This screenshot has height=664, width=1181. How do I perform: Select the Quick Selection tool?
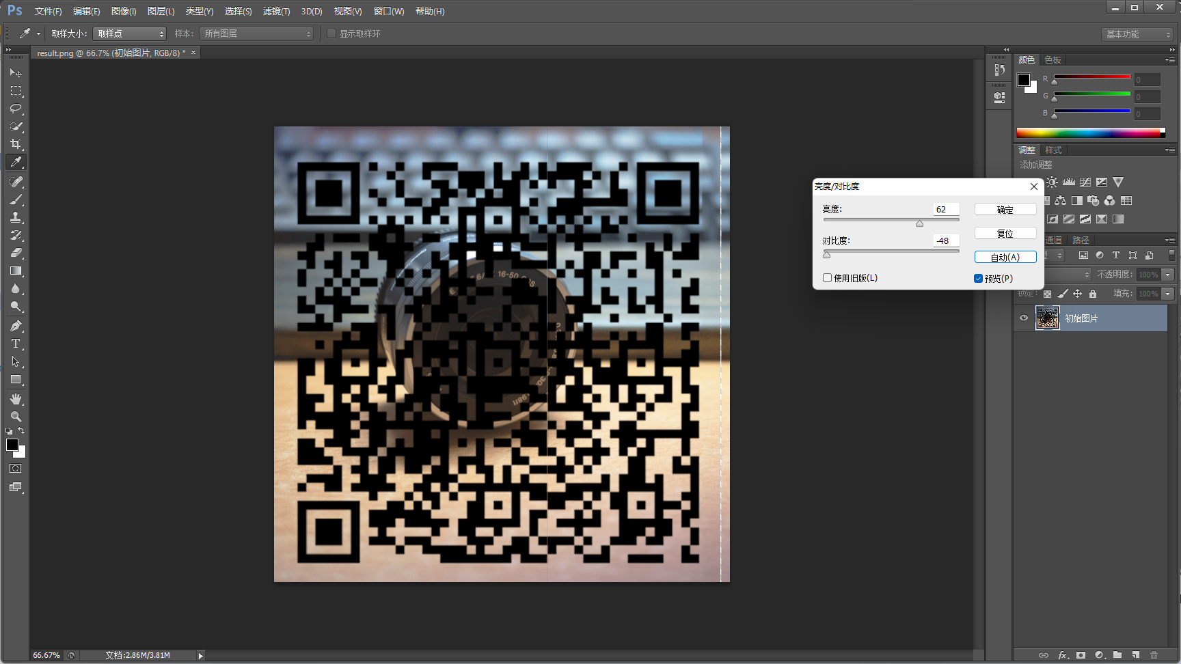point(16,126)
